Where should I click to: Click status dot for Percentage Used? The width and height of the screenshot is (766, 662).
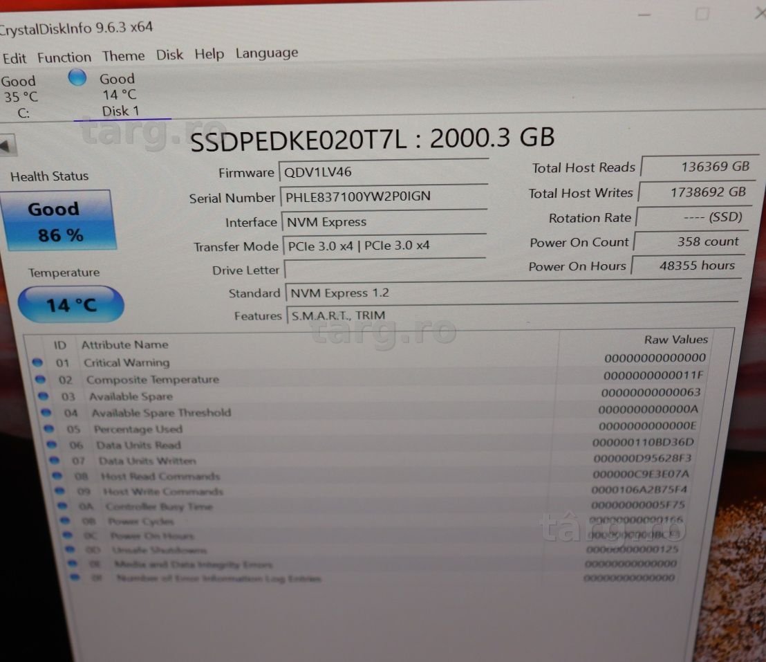[x=49, y=429]
